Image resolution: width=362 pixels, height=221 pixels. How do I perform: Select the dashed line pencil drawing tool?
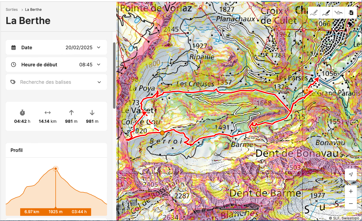coord(326,13)
